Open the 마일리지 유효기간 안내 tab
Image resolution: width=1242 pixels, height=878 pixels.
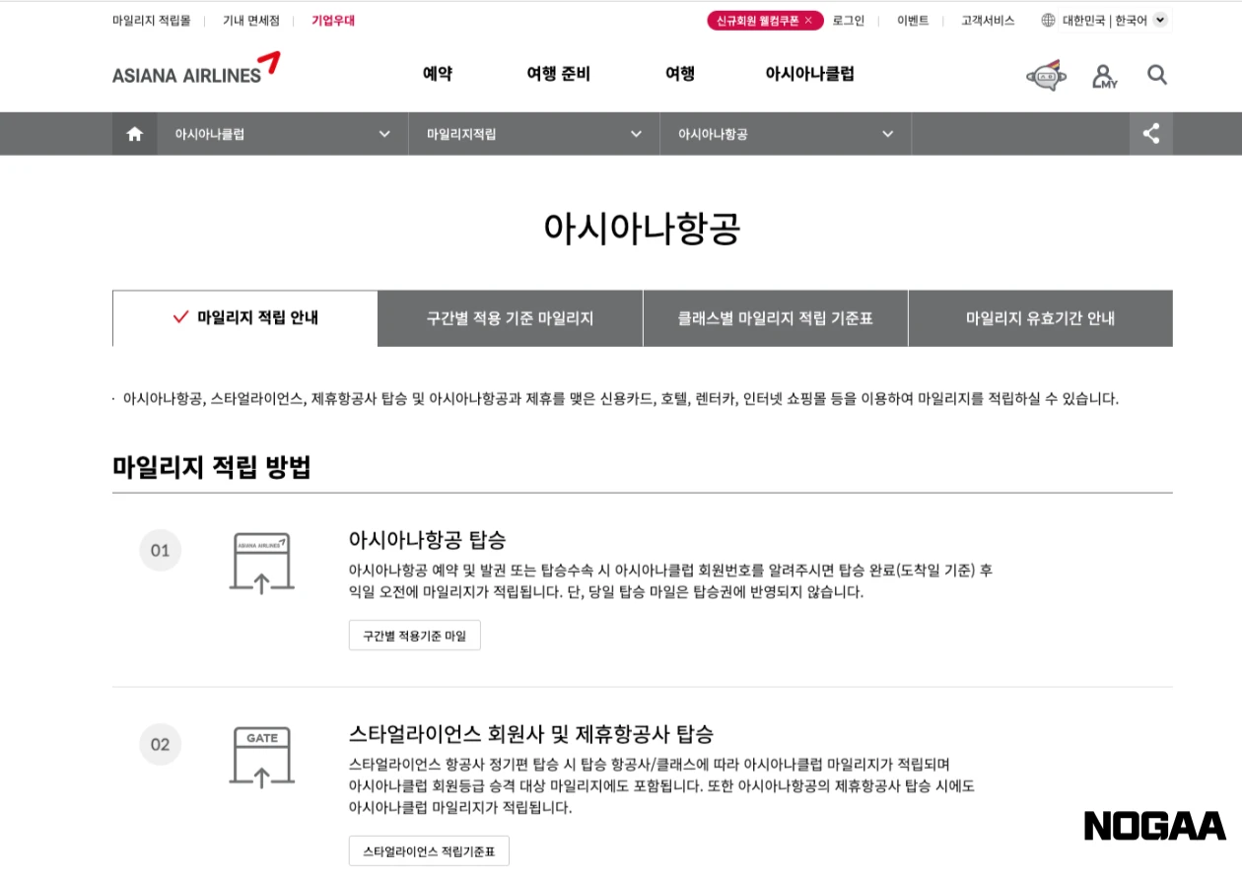1040,318
